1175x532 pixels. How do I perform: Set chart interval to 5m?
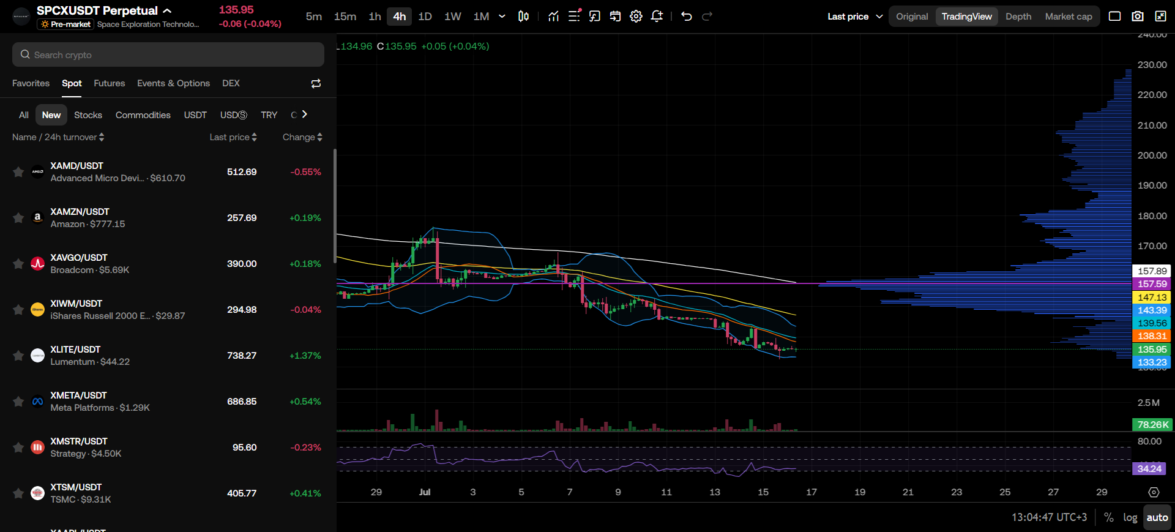[314, 17]
